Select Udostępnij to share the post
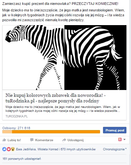Viewport: 131px width, 165px height. (x=76, y=140)
